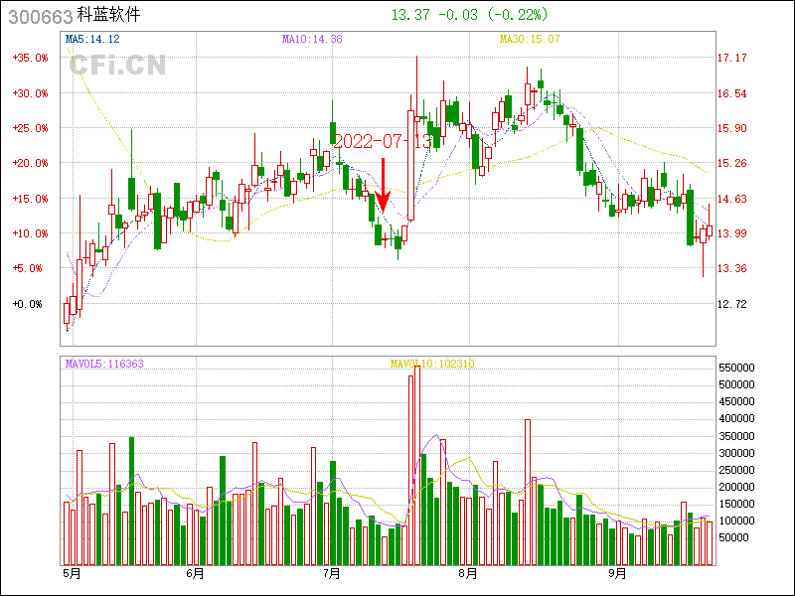Pick the 200000 volume axis value
The width and height of the screenshot is (795, 596).
[x=736, y=487]
